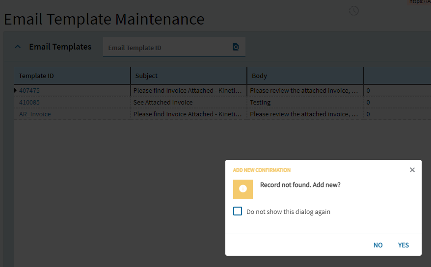Image resolution: width=431 pixels, height=267 pixels.
Task: Click NO in the confirmation dialog
Action: [378, 245]
